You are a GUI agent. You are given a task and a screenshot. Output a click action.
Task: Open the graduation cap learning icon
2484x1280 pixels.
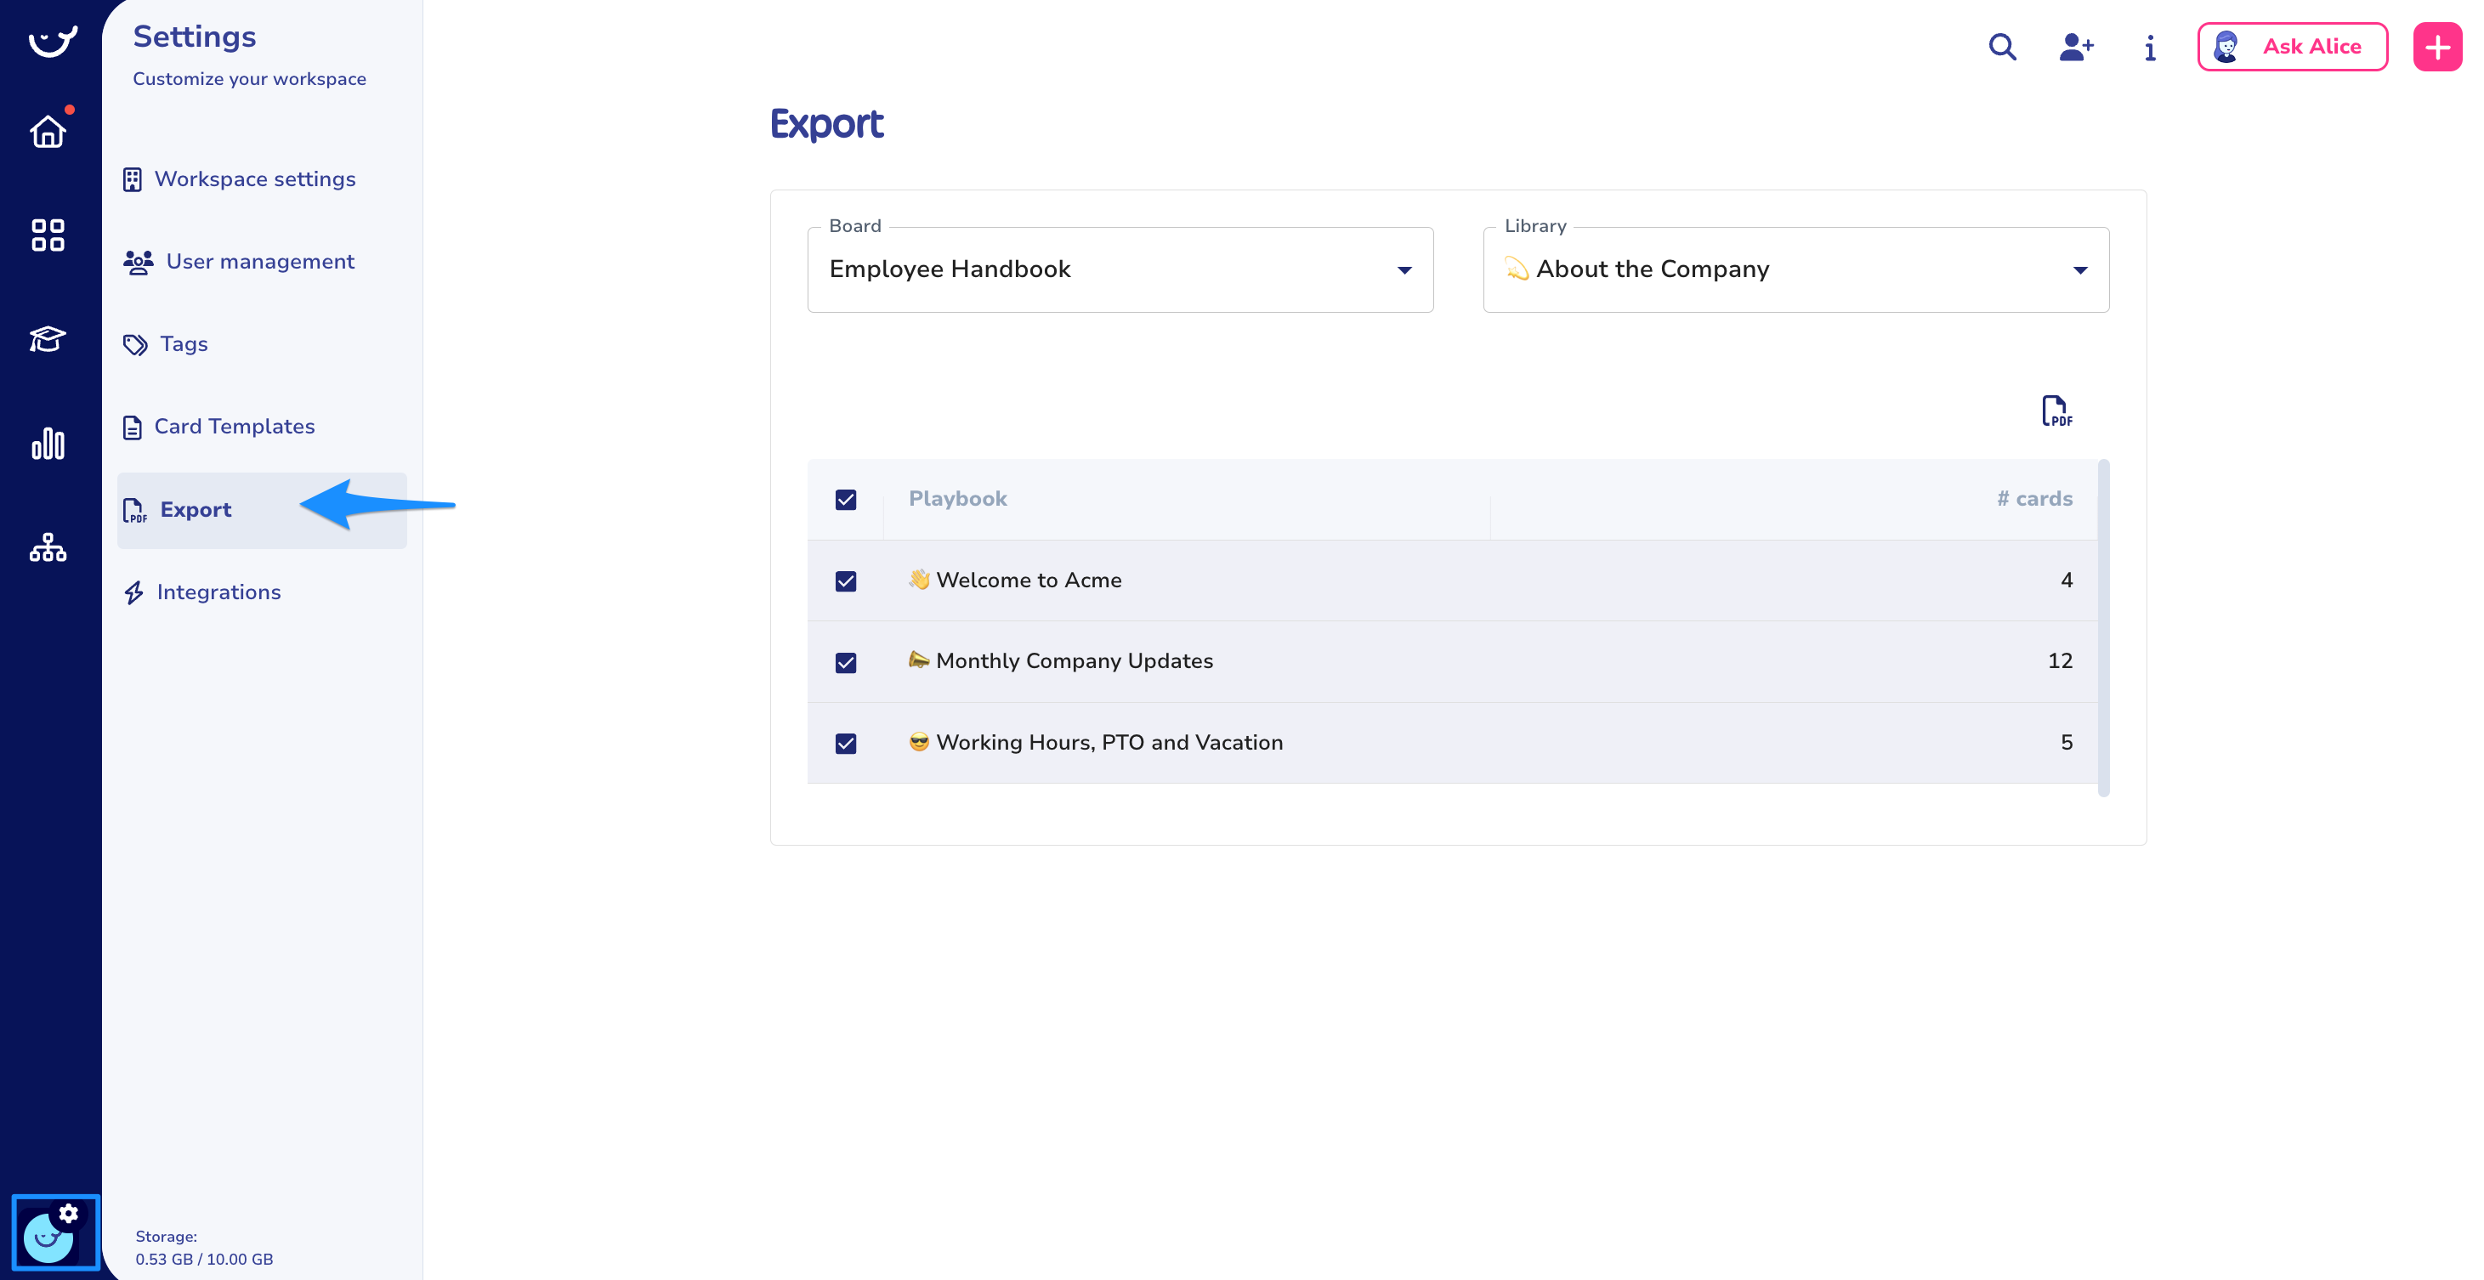click(48, 339)
